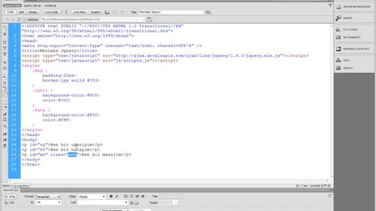The image size is (376, 211).
Task: Select the <p.msg#ms> tag in tag selector
Action: pyautogui.click(x=21, y=186)
